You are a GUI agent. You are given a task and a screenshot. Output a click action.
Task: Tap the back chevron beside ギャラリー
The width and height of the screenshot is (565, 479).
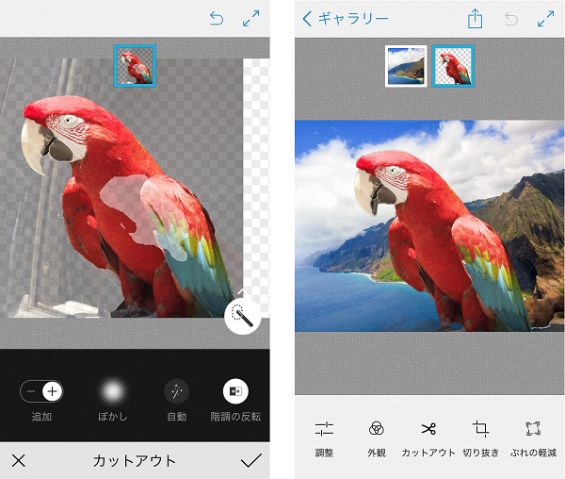click(307, 19)
